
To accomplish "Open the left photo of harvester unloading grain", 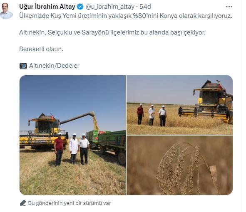I will (72, 135).
